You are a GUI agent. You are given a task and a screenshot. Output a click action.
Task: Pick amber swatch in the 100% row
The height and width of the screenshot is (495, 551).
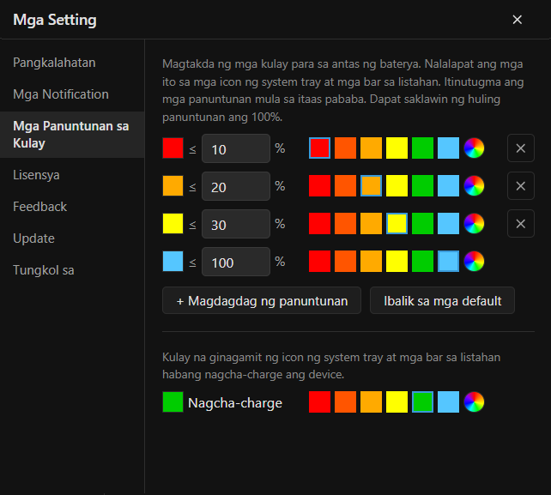pyautogui.click(x=371, y=261)
